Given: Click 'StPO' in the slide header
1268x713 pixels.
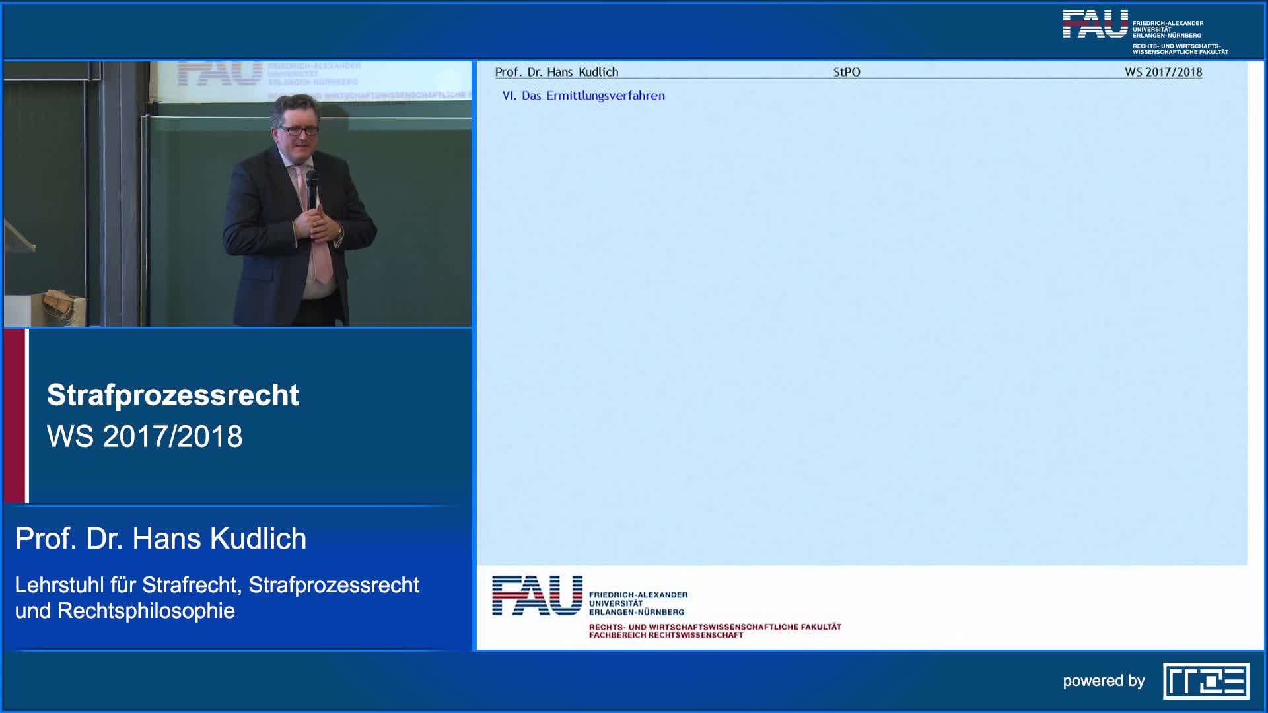Looking at the screenshot, I should click(x=846, y=72).
